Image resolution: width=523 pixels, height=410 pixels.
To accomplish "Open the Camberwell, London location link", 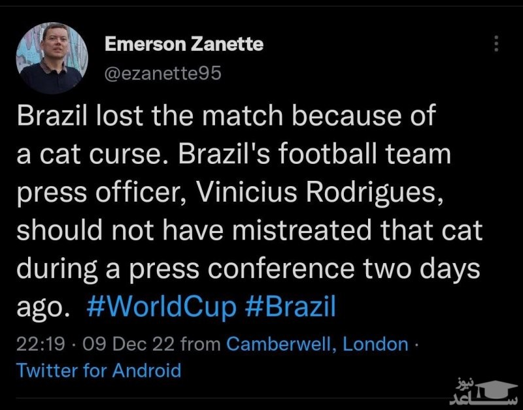I will (316, 344).
